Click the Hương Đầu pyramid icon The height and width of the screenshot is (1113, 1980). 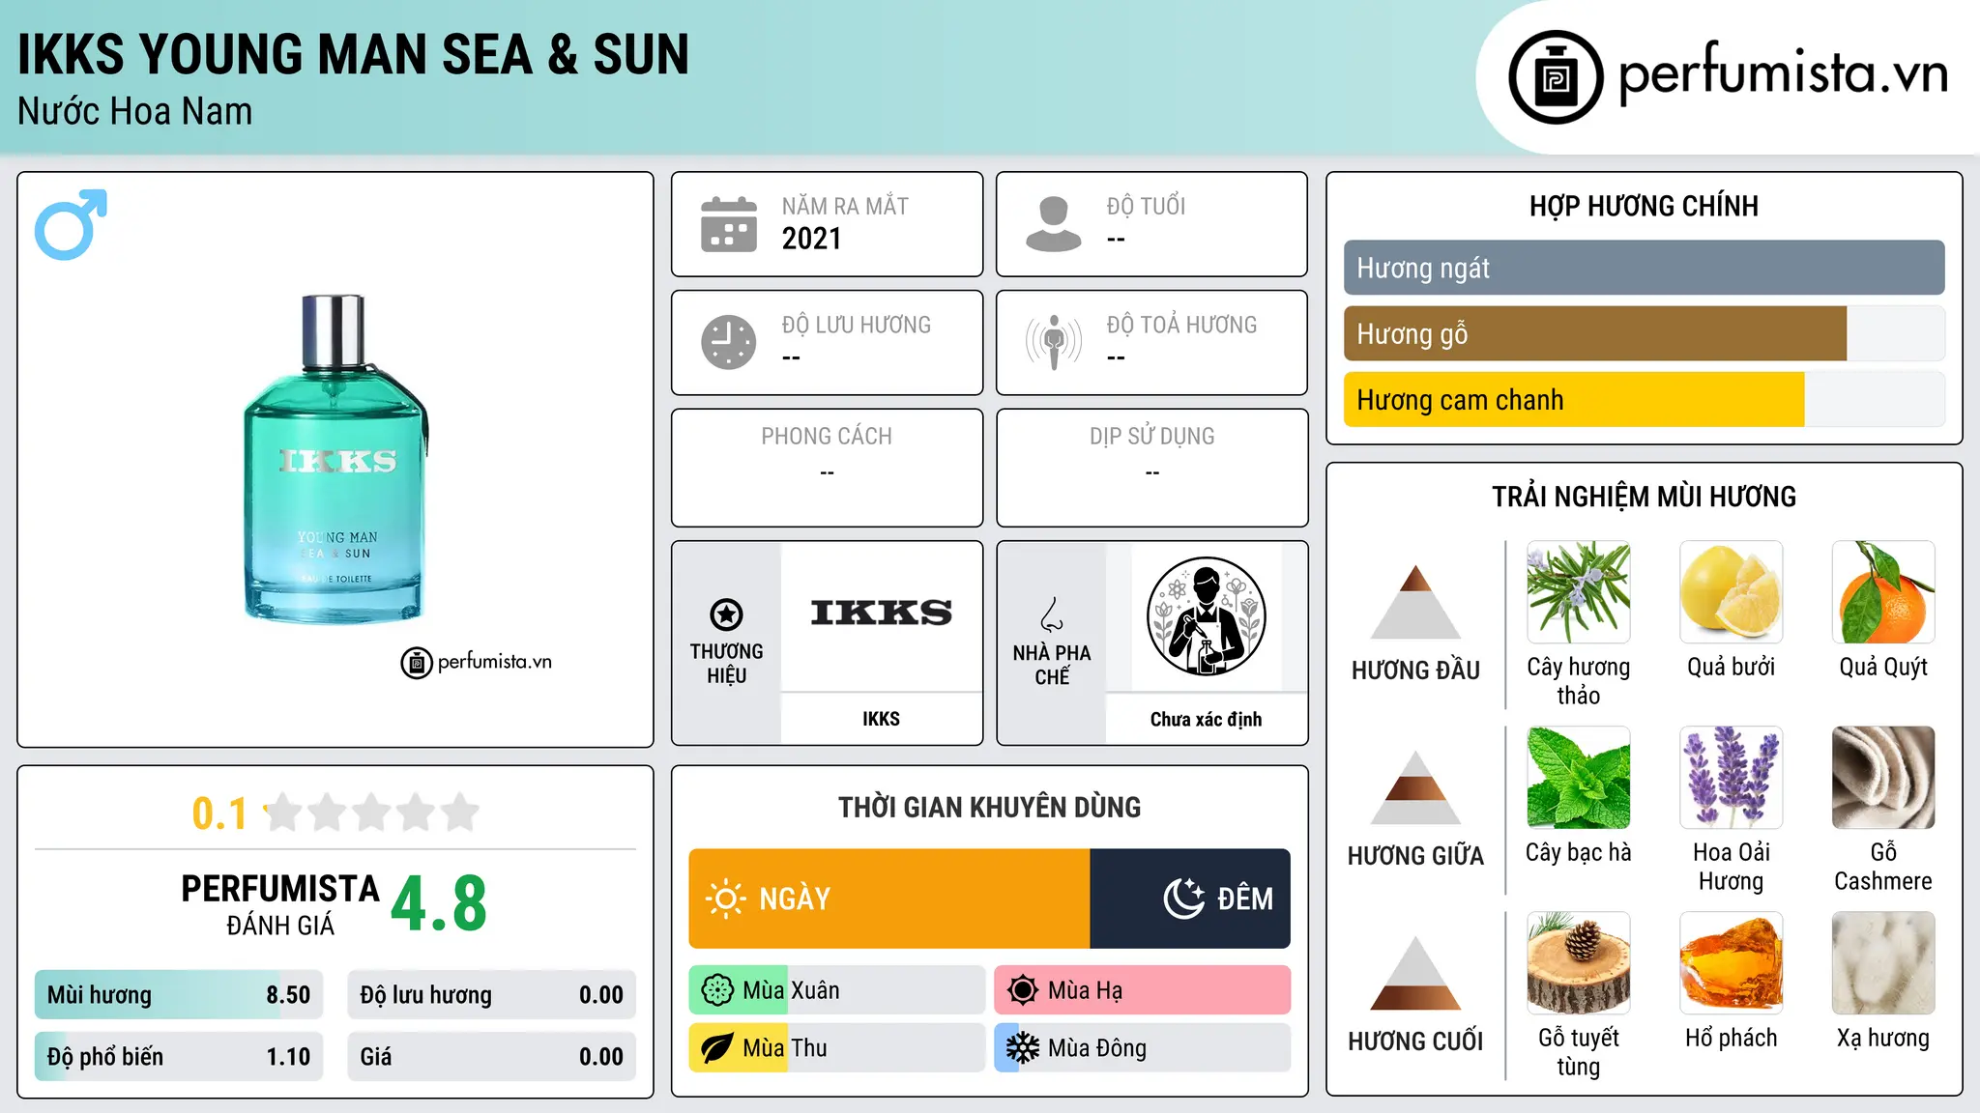point(1415,602)
